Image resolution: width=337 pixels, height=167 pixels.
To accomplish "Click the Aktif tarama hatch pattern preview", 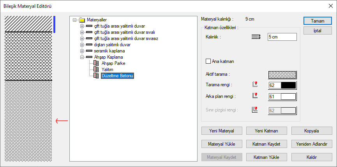I will tap(282, 74).
